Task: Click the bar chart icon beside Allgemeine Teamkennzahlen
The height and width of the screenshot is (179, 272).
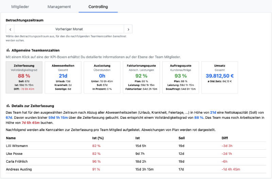Action: 8,50
